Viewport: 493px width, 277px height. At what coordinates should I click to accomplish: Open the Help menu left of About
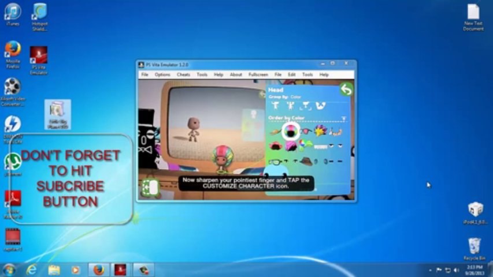(218, 74)
